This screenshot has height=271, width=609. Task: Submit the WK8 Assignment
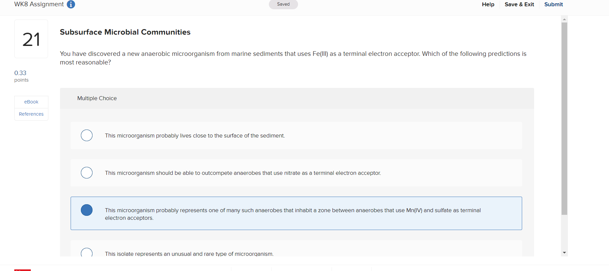(553, 4)
